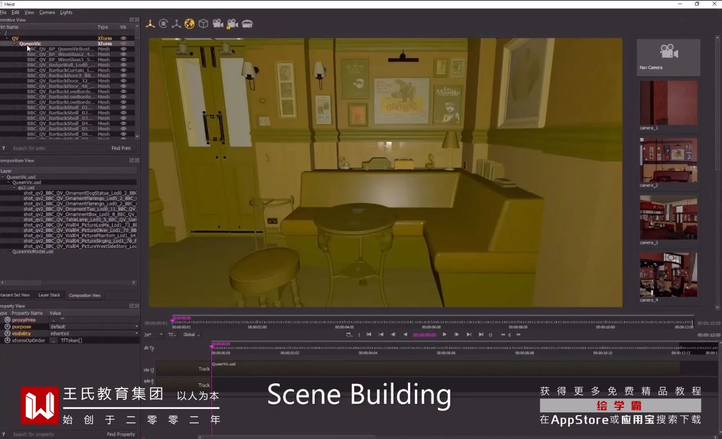Jump to timeline start
Viewport: 722px width, 439px height.
(369, 335)
